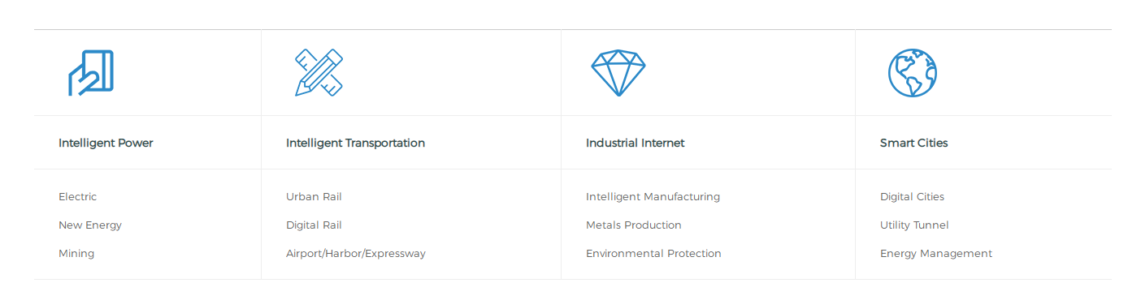This screenshot has height=300, width=1141.
Task: Open the Digital Cities link
Action: point(913,197)
